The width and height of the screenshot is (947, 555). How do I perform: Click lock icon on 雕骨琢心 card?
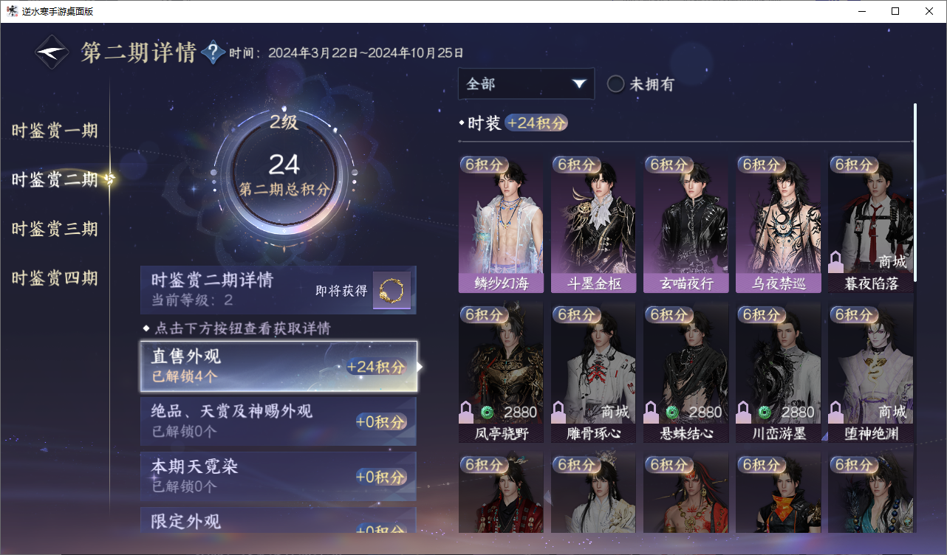559,411
